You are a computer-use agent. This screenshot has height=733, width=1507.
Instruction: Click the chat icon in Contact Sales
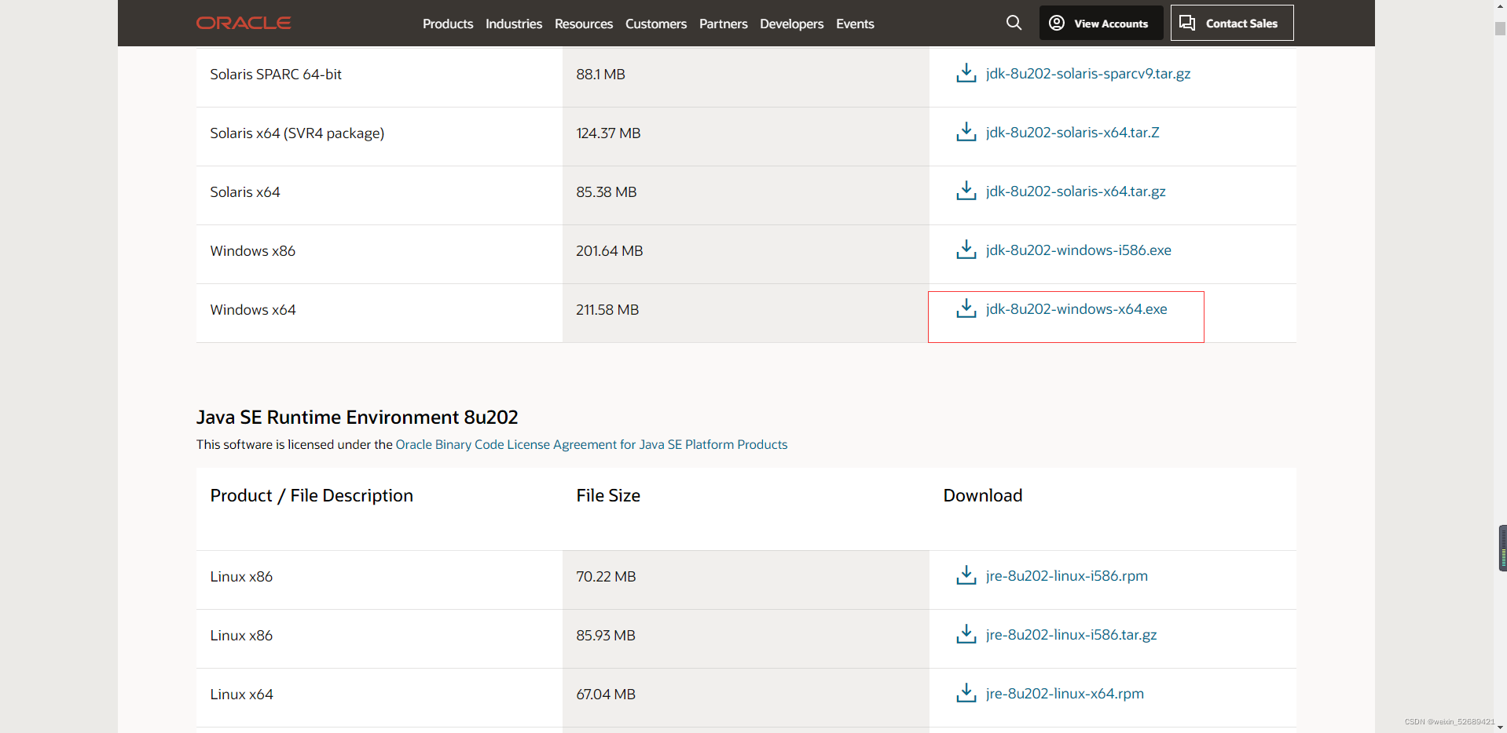[1187, 23]
